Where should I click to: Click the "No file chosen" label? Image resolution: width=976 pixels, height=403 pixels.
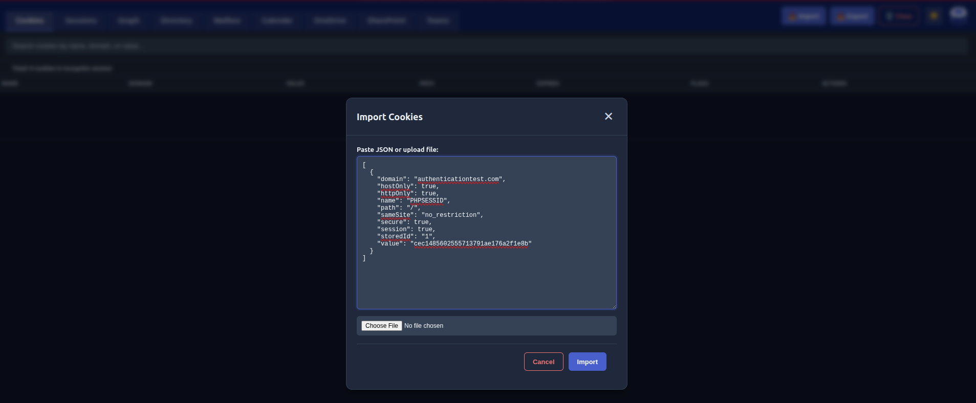424,326
